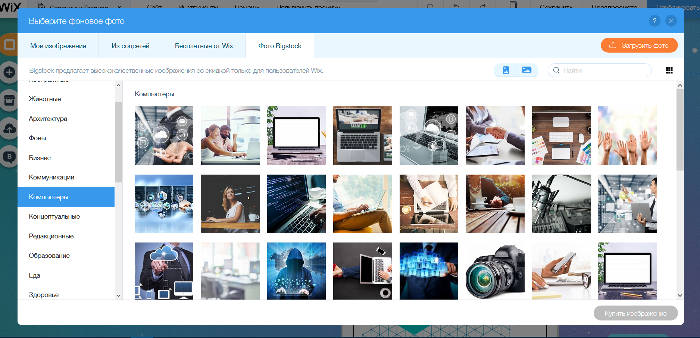
Task: Select the code on laptop screen photo
Action: pos(296,204)
